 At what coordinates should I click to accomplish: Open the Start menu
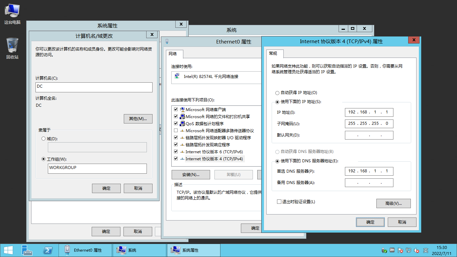click(8, 250)
